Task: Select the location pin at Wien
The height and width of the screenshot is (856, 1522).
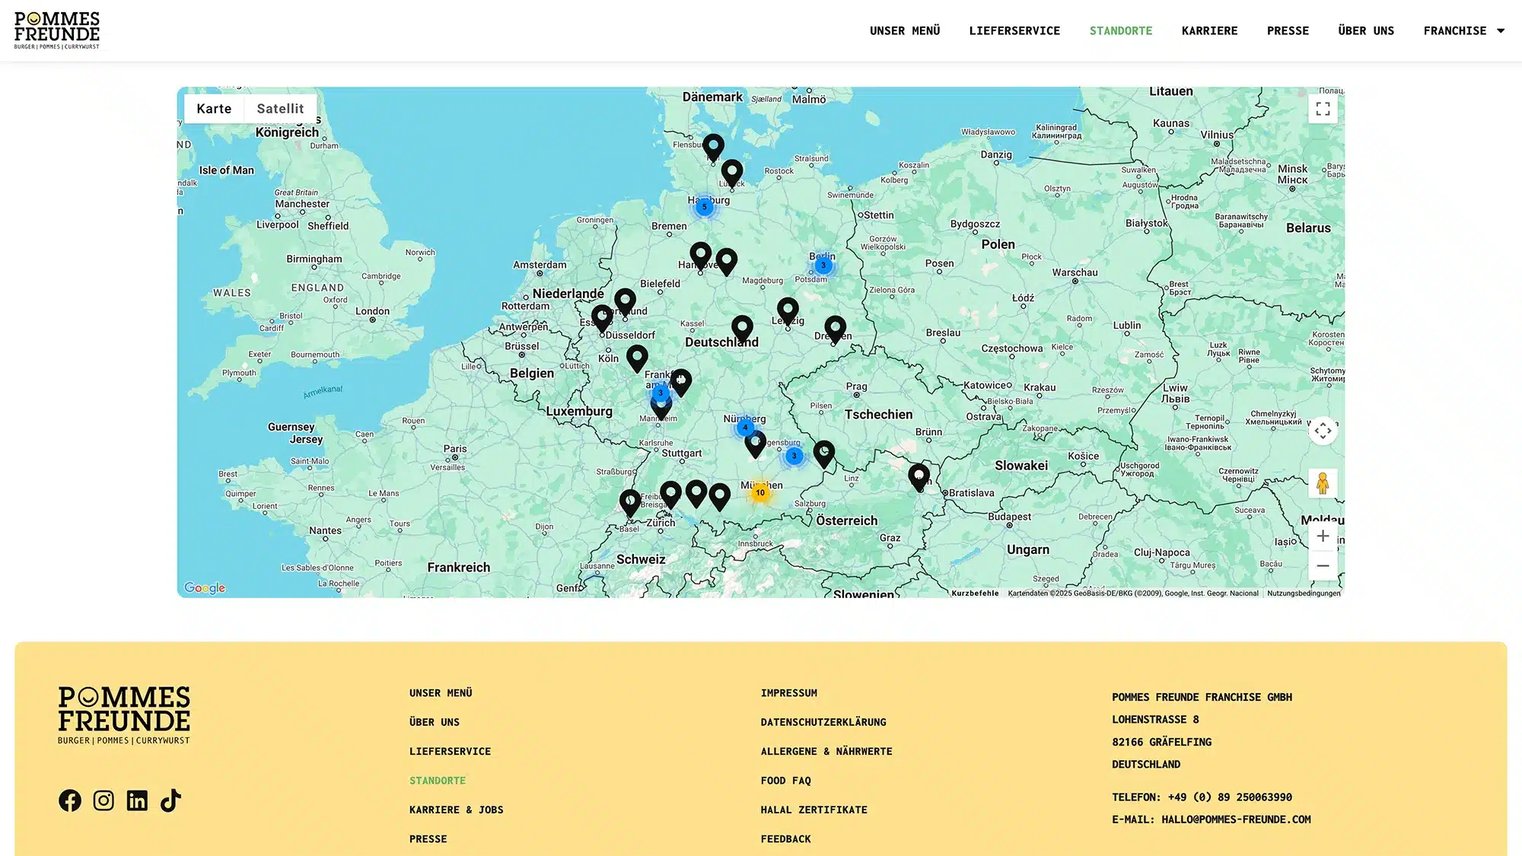Action: click(x=919, y=476)
